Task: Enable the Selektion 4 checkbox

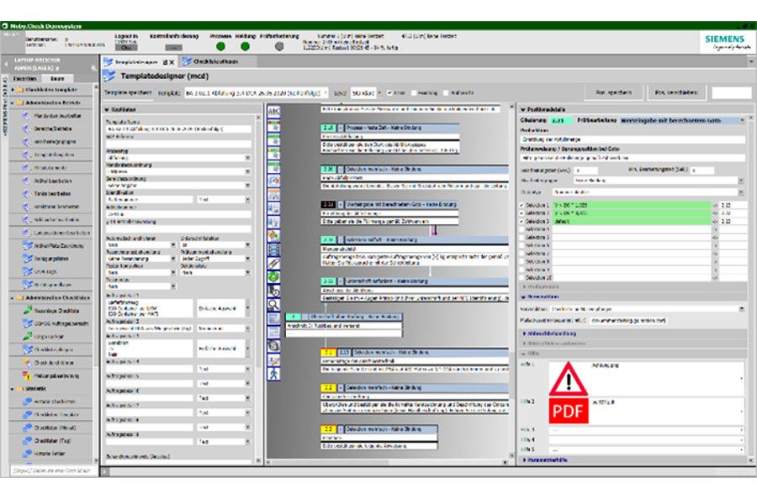Action: [521, 228]
